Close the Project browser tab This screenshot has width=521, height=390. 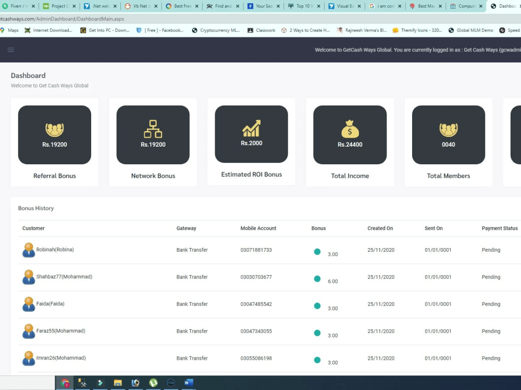[x=74, y=6]
